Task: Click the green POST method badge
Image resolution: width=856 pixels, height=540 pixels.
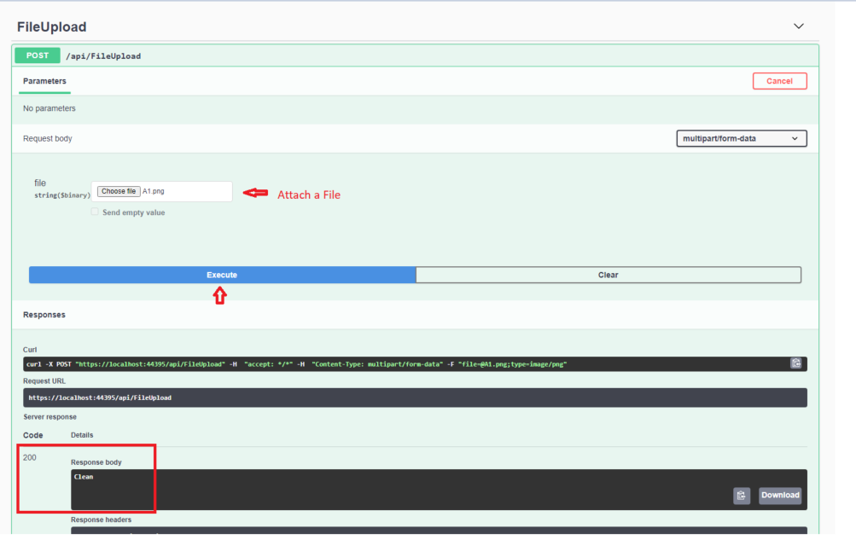Action: (x=37, y=55)
